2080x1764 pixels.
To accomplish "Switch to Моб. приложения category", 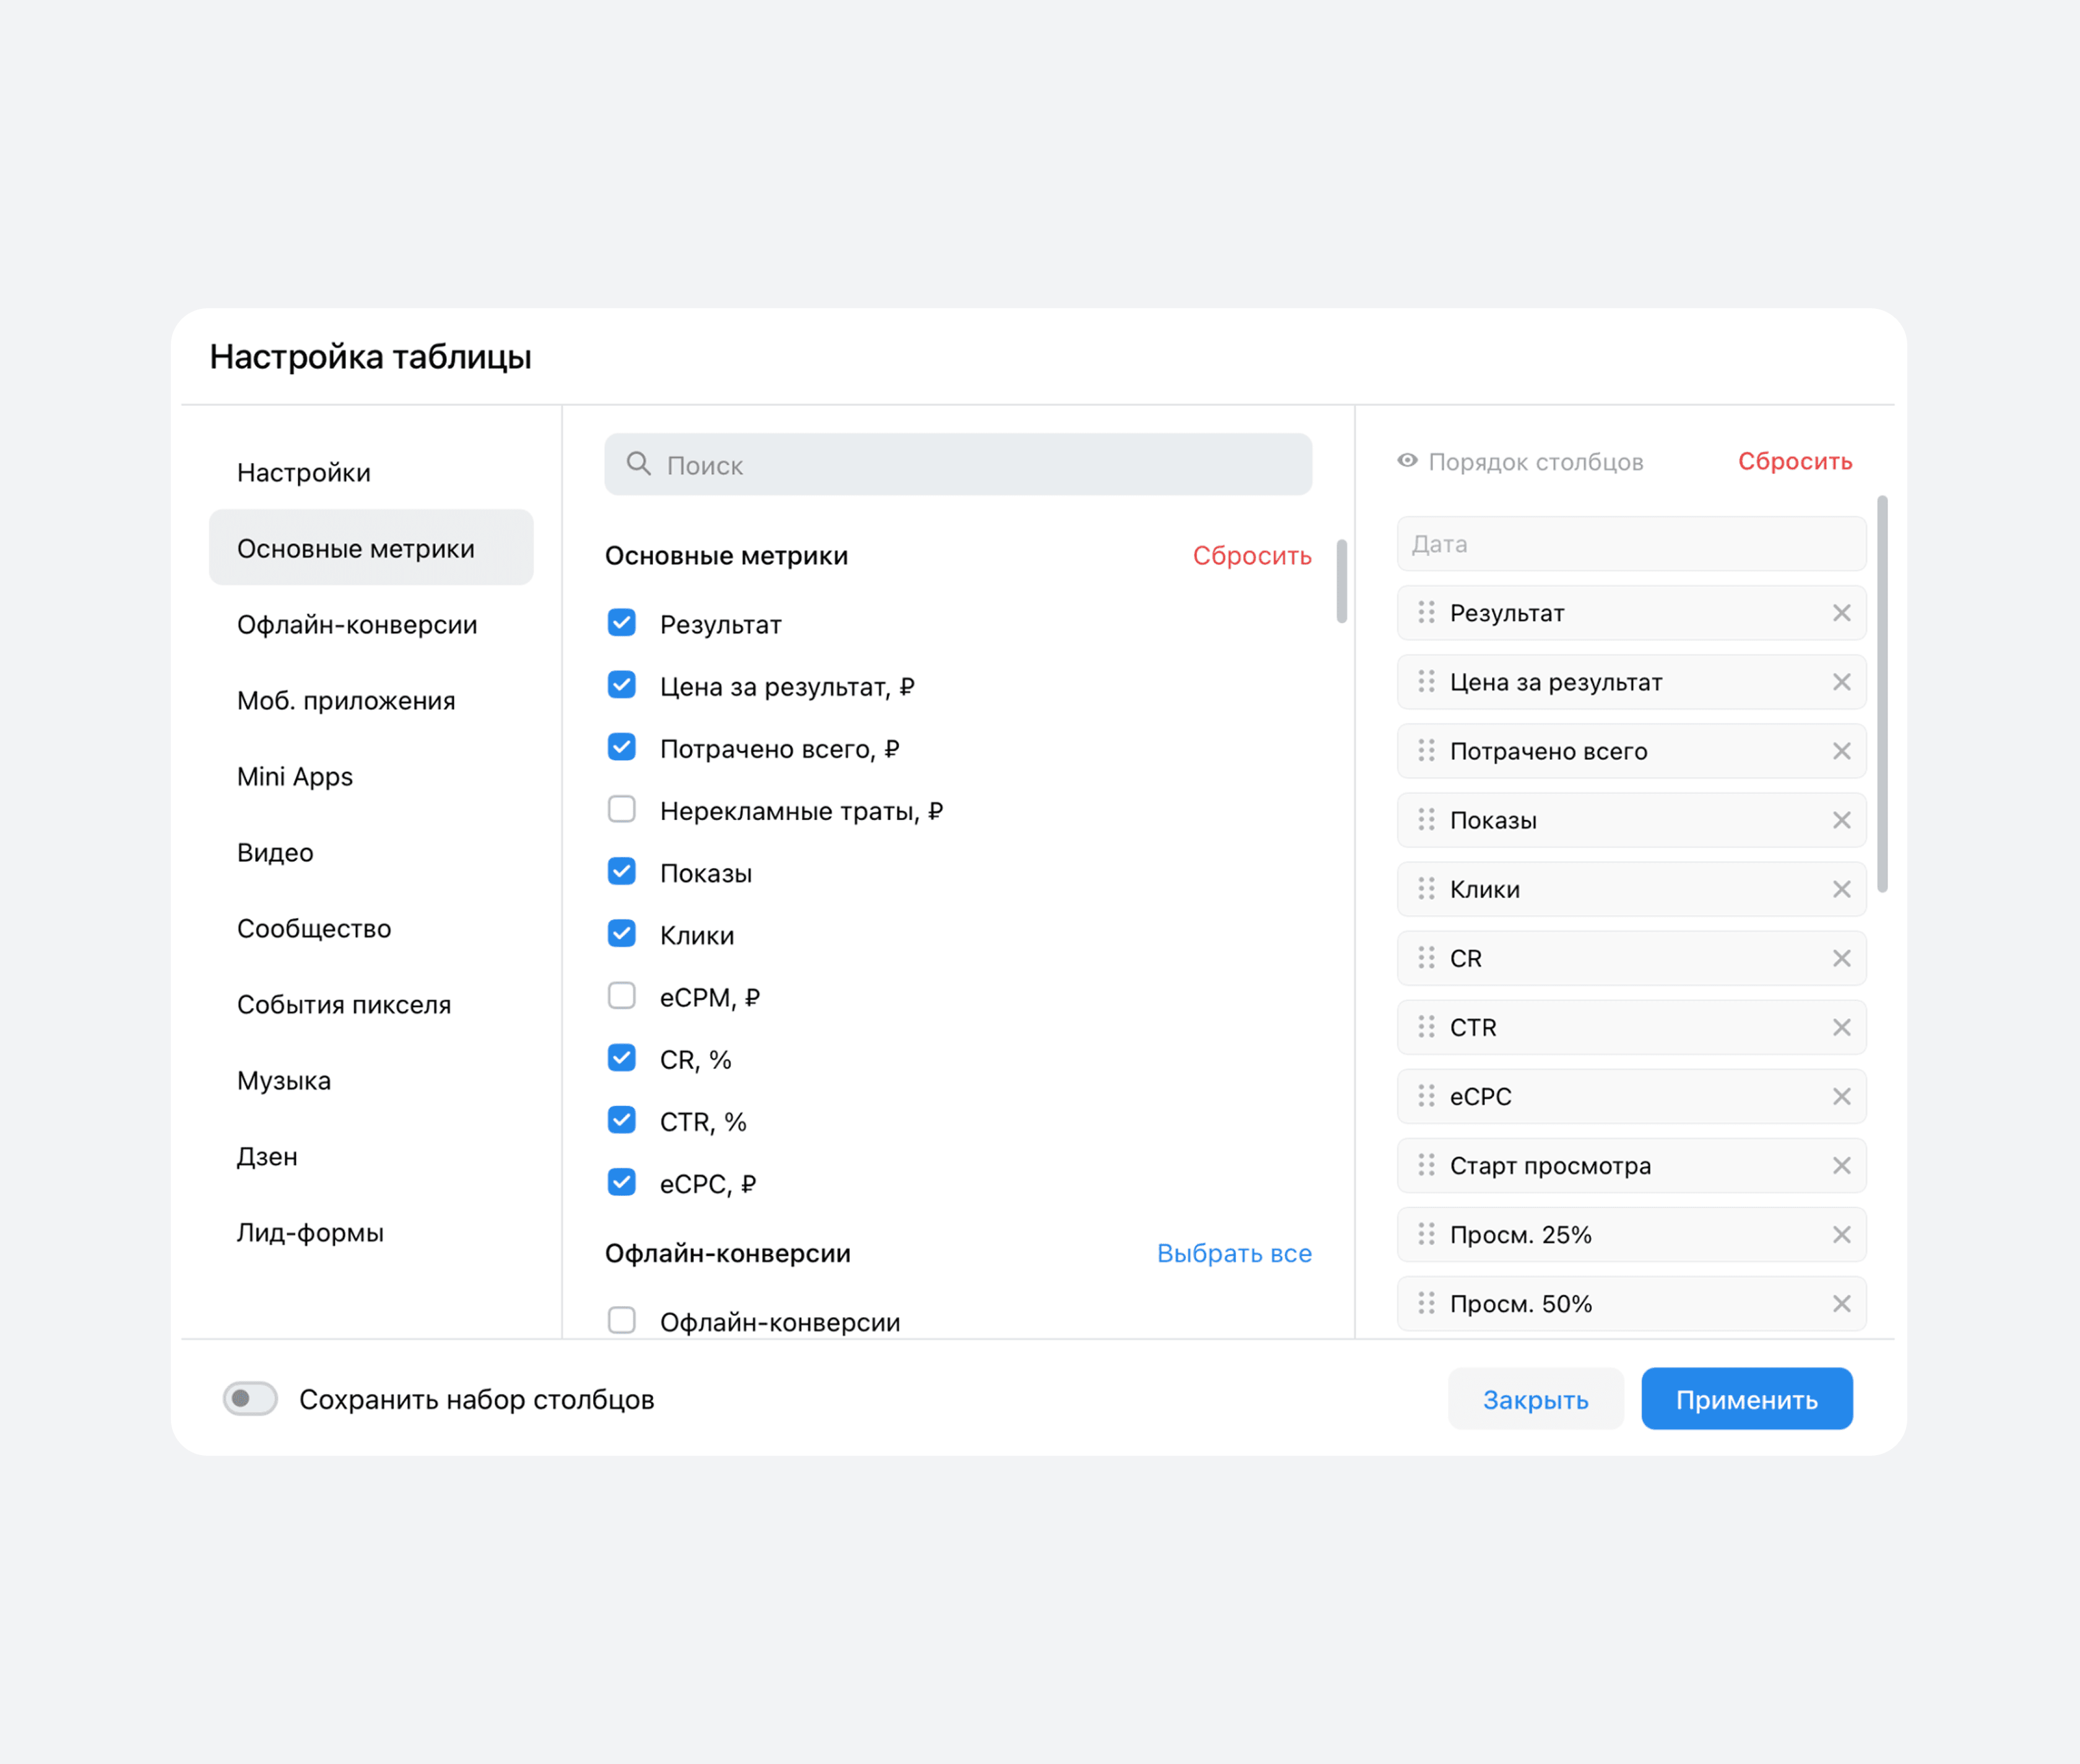I will click(346, 701).
